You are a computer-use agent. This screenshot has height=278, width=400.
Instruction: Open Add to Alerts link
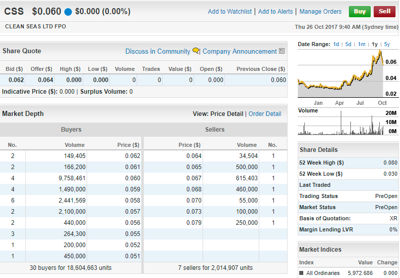(x=275, y=12)
